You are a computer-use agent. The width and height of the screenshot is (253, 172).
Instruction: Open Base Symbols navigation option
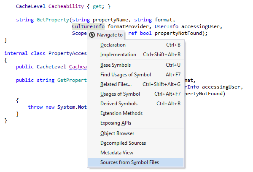pos(115,65)
